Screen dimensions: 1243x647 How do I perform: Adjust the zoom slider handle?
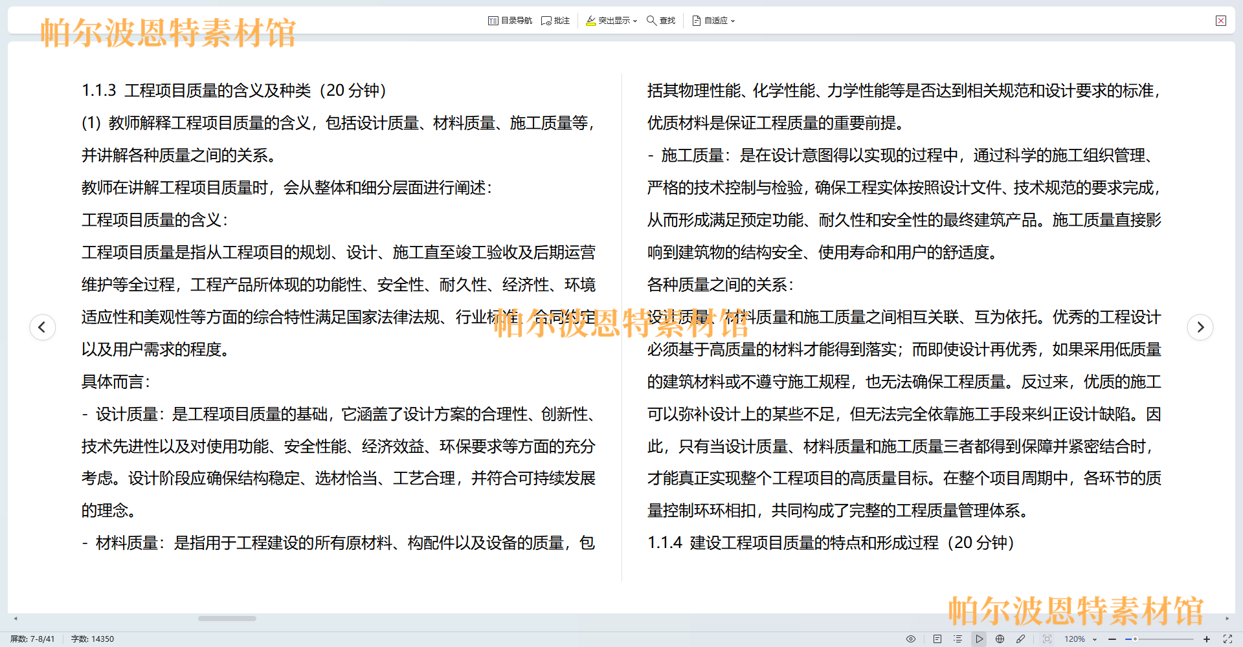point(1135,639)
